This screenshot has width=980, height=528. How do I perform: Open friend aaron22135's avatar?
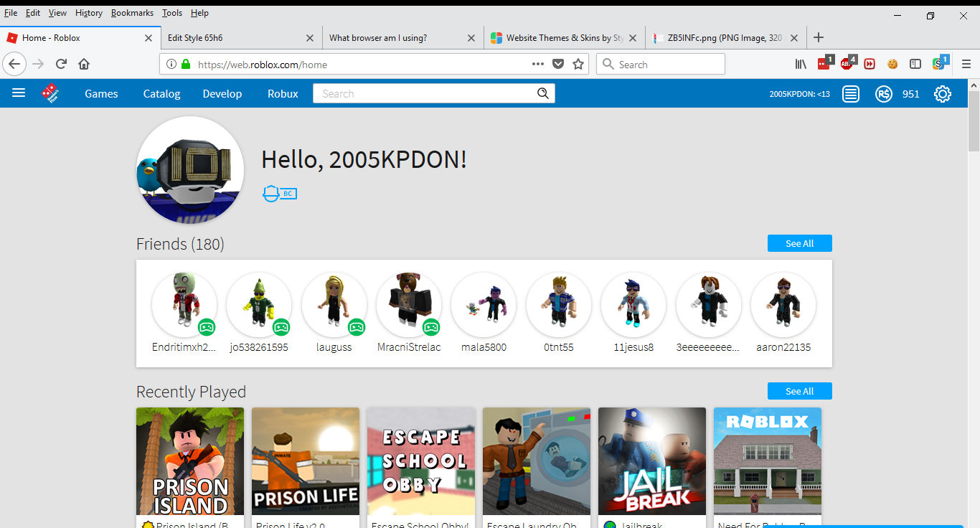point(783,304)
